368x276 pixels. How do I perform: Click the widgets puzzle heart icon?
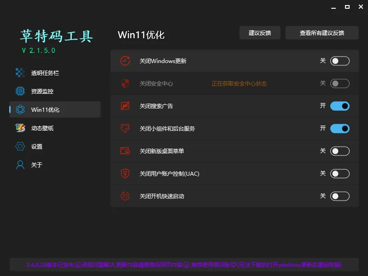125,128
